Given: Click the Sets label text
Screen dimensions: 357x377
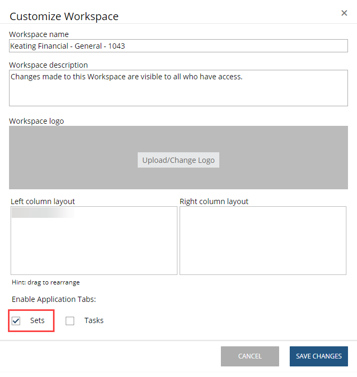Looking at the screenshot, I should (37, 320).
